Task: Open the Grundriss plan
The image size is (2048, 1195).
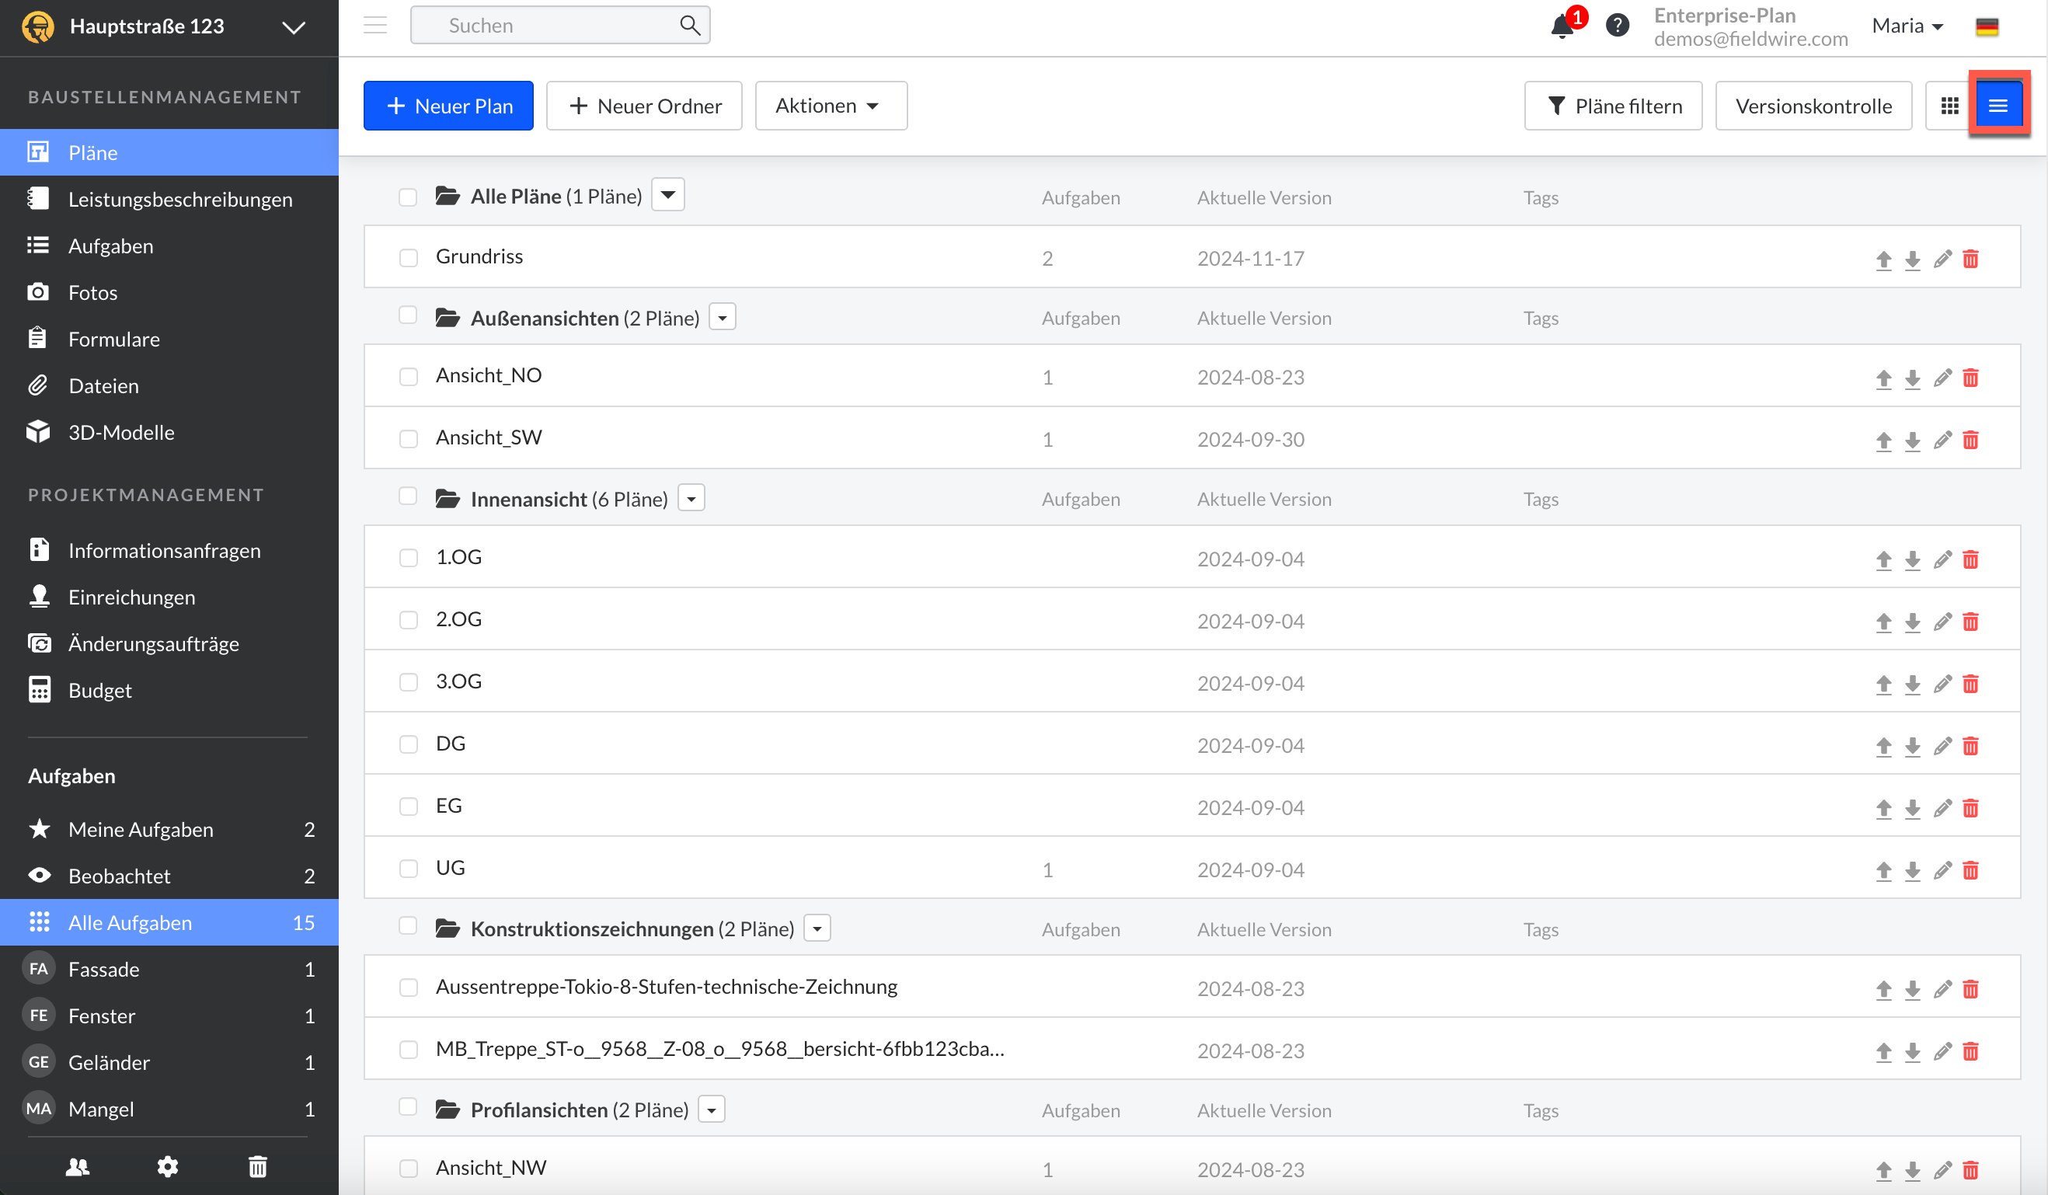Action: pyautogui.click(x=479, y=257)
